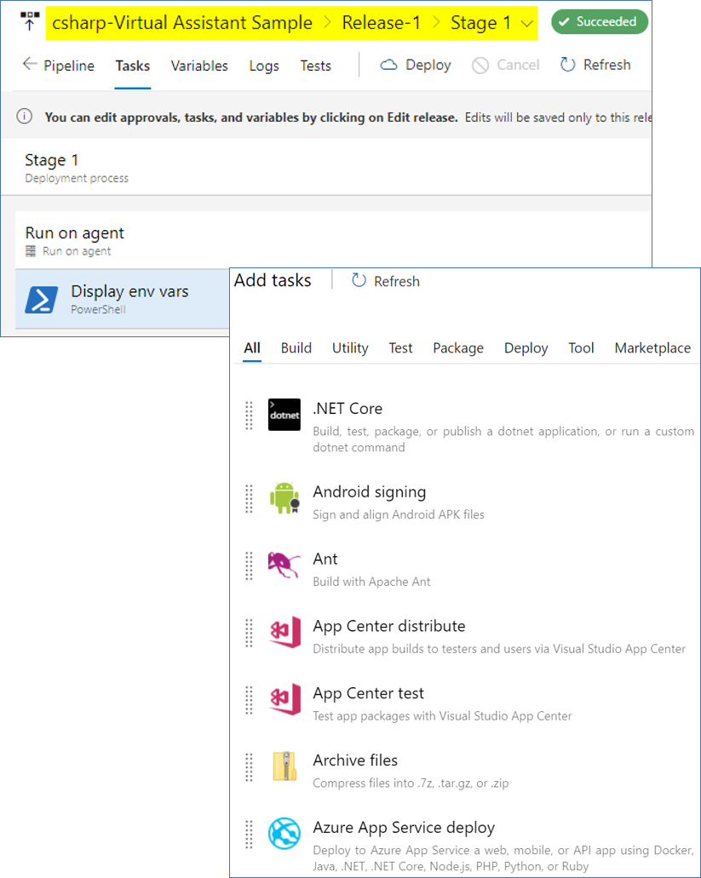
Task: Click the Cancel button label
Action: (518, 65)
